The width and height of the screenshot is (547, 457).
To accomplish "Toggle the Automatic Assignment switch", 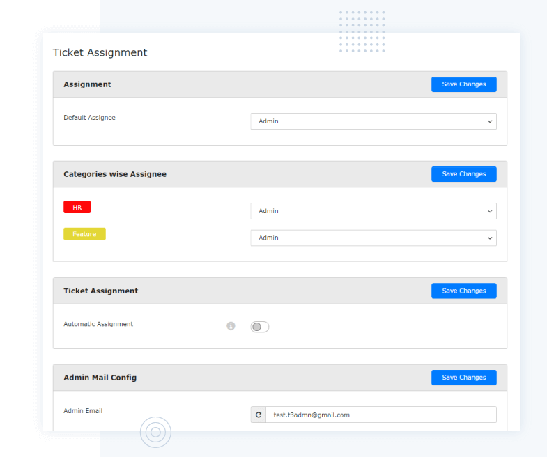I will click(260, 327).
